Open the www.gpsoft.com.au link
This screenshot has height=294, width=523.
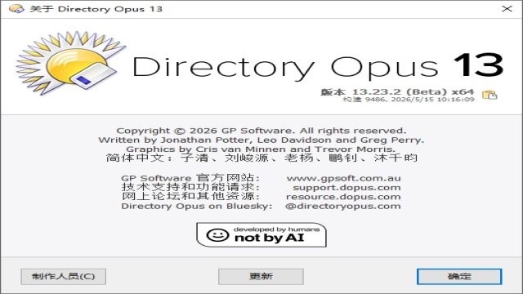point(343,178)
